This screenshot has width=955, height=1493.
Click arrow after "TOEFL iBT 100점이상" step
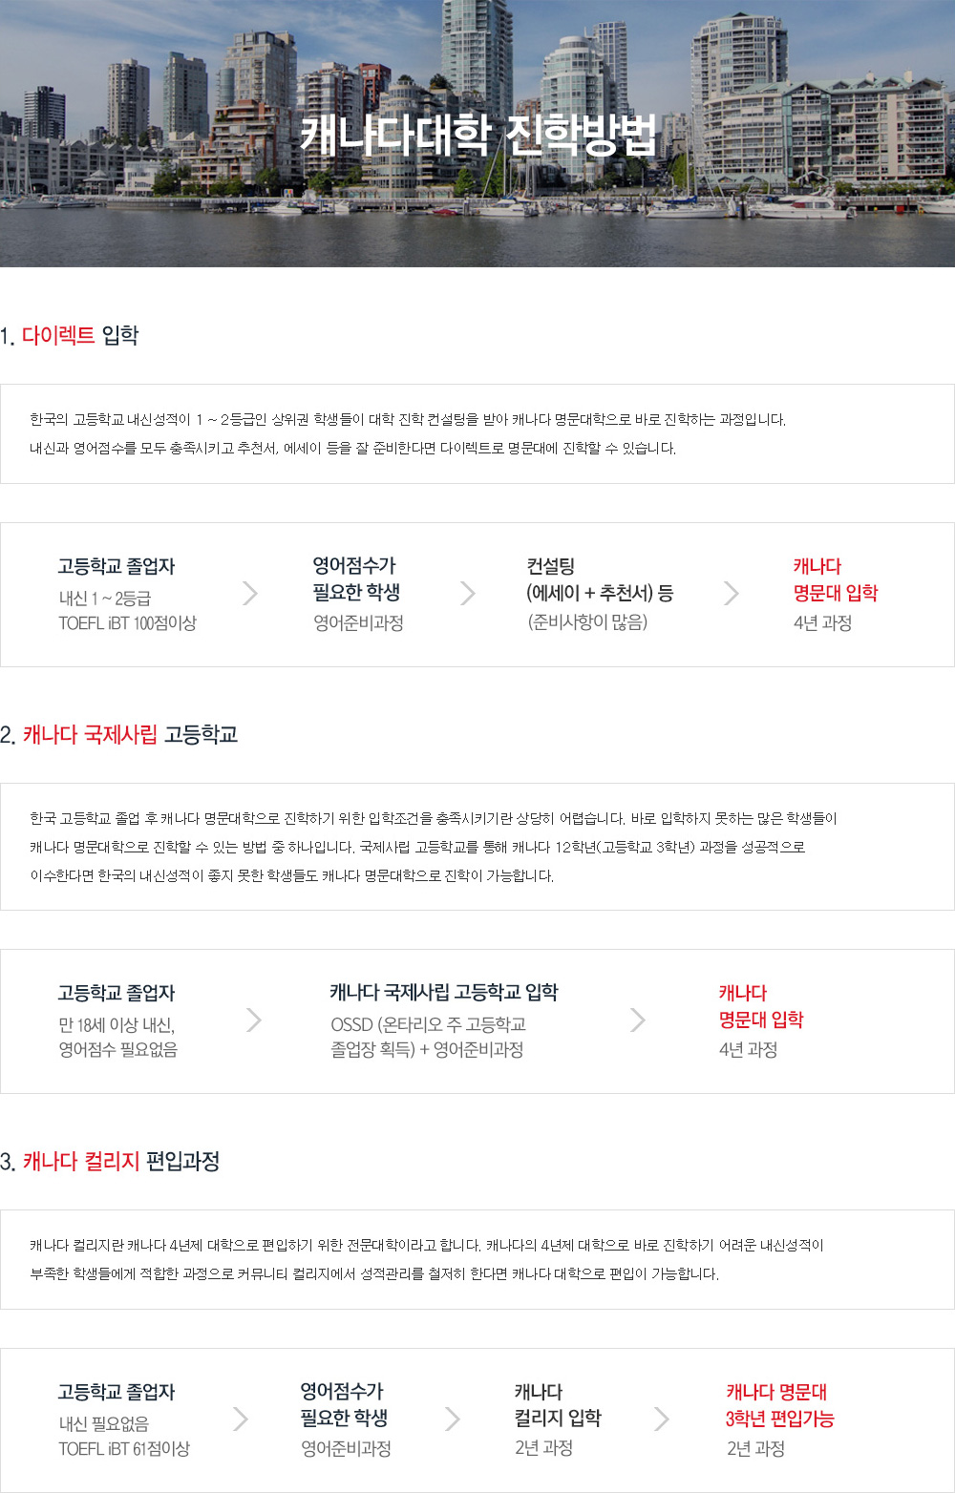pyautogui.click(x=250, y=594)
